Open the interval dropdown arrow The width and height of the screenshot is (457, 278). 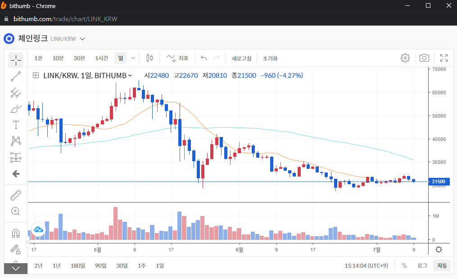coord(133,58)
